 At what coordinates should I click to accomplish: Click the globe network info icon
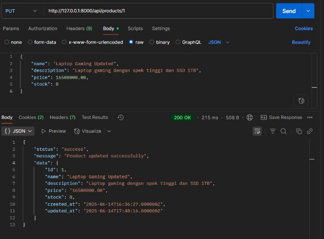click(x=249, y=118)
